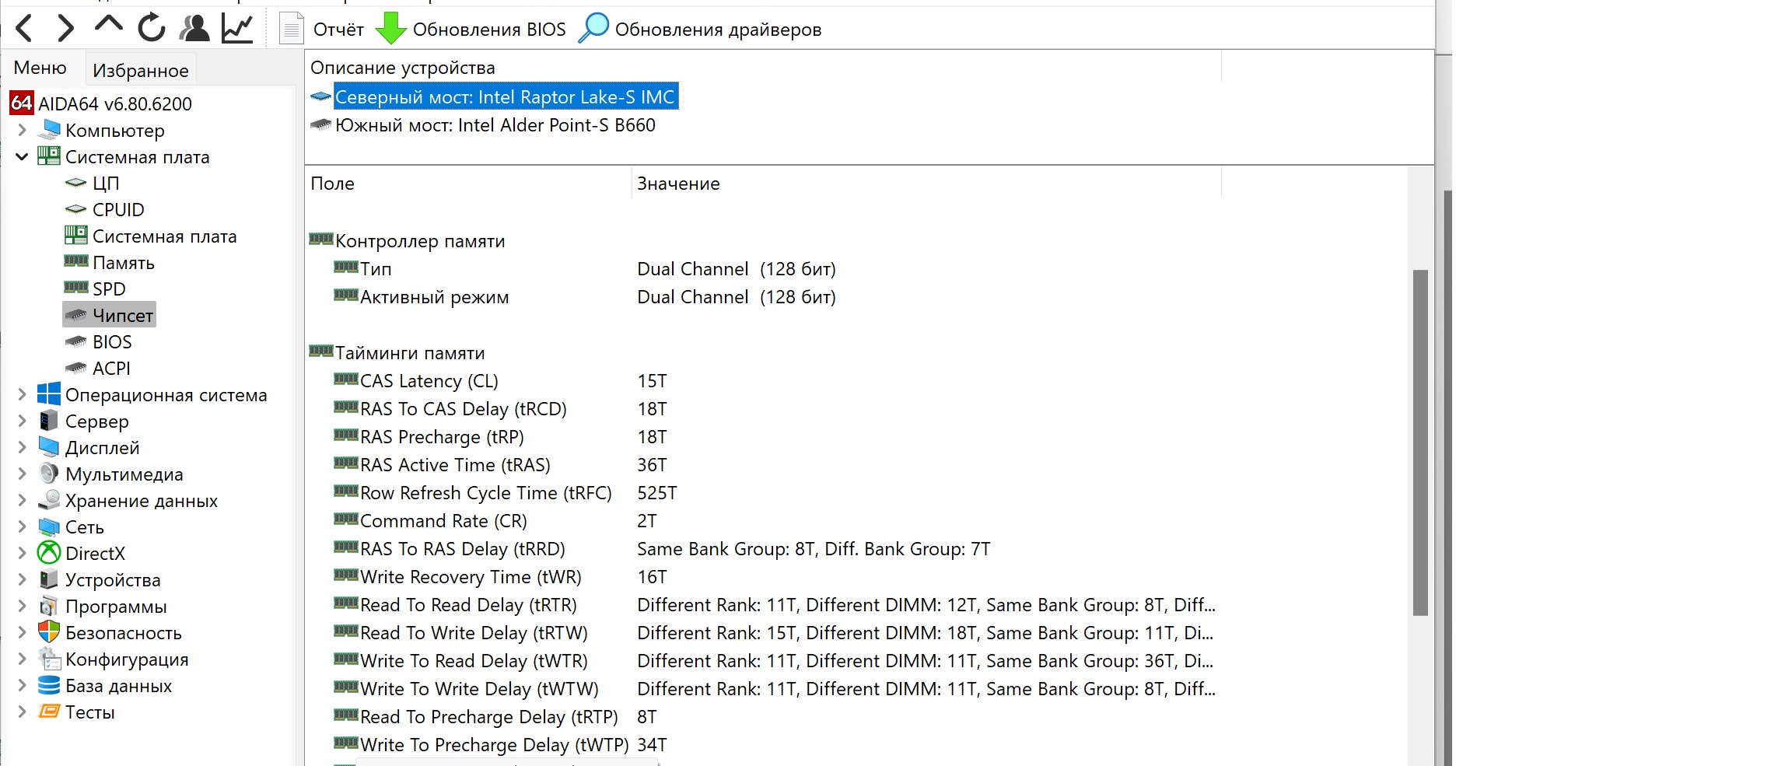Open the SPD item in sidebar

pyautogui.click(x=109, y=289)
